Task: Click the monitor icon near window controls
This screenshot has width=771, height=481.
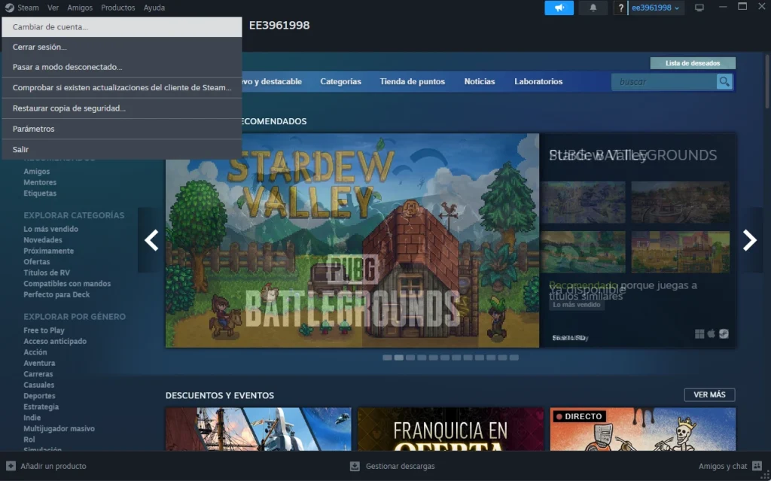Action: (x=699, y=8)
